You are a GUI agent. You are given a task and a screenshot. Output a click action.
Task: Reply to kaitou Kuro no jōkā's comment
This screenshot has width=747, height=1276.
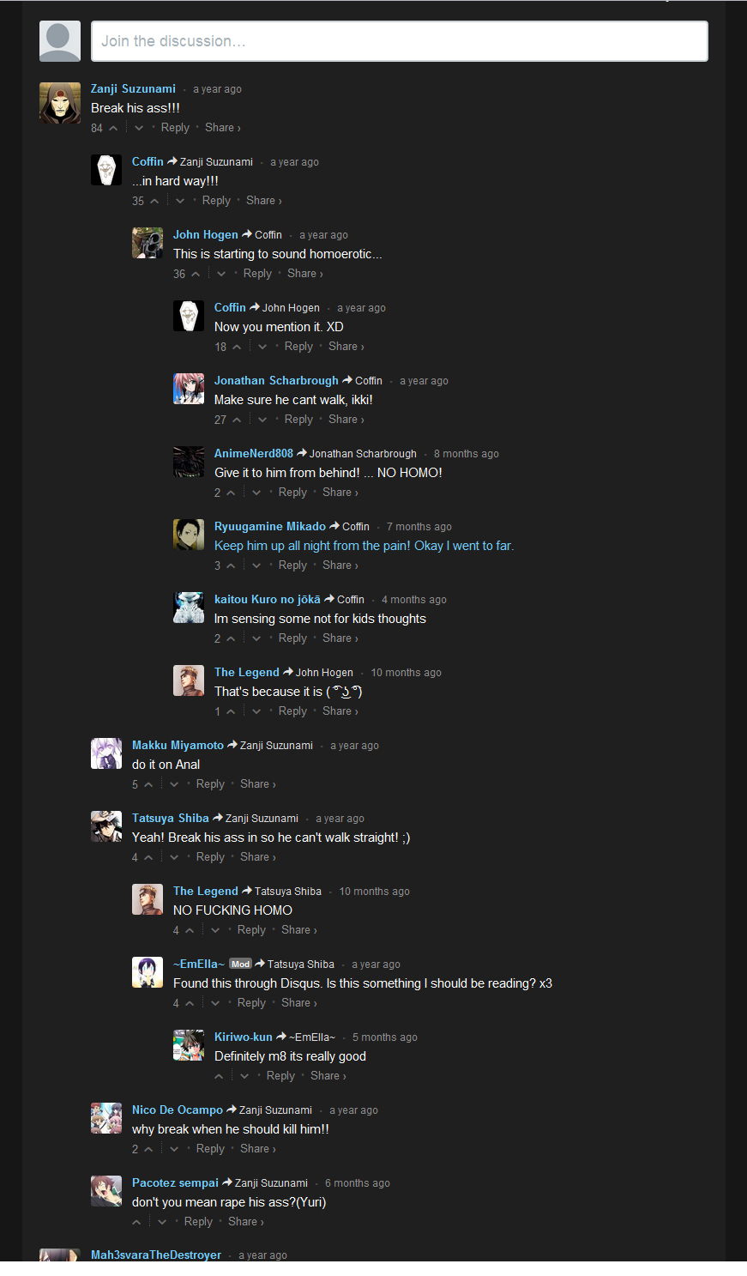coord(292,638)
